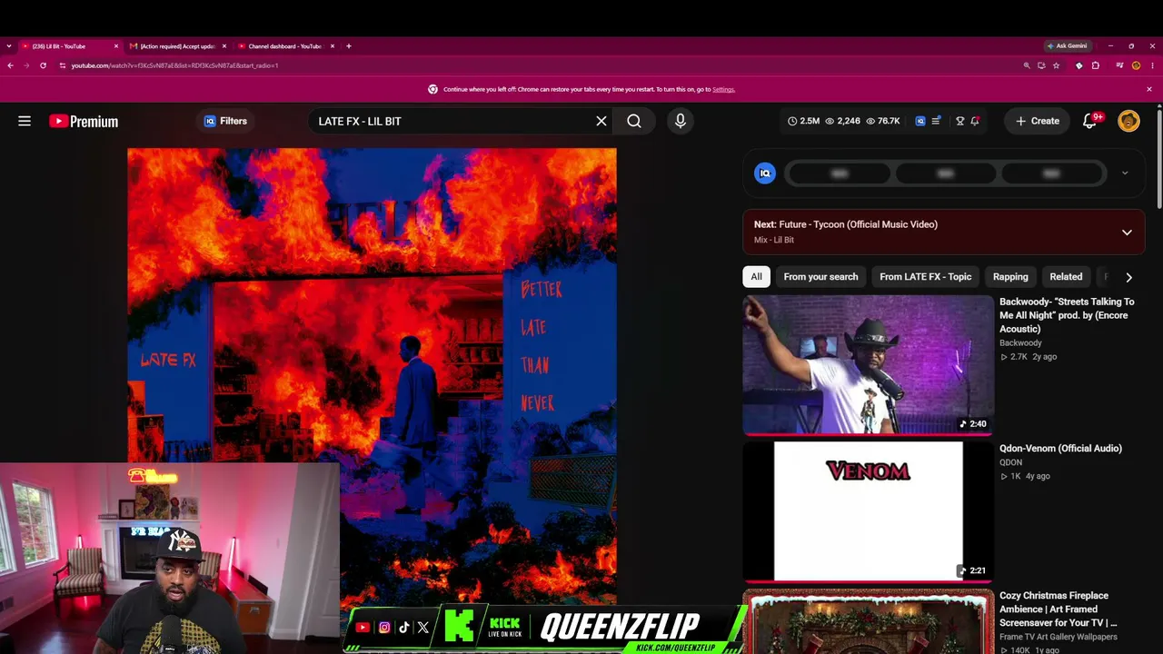This screenshot has height=654, width=1163.
Task: Click the LATE FX album art video player
Action: pos(372,376)
